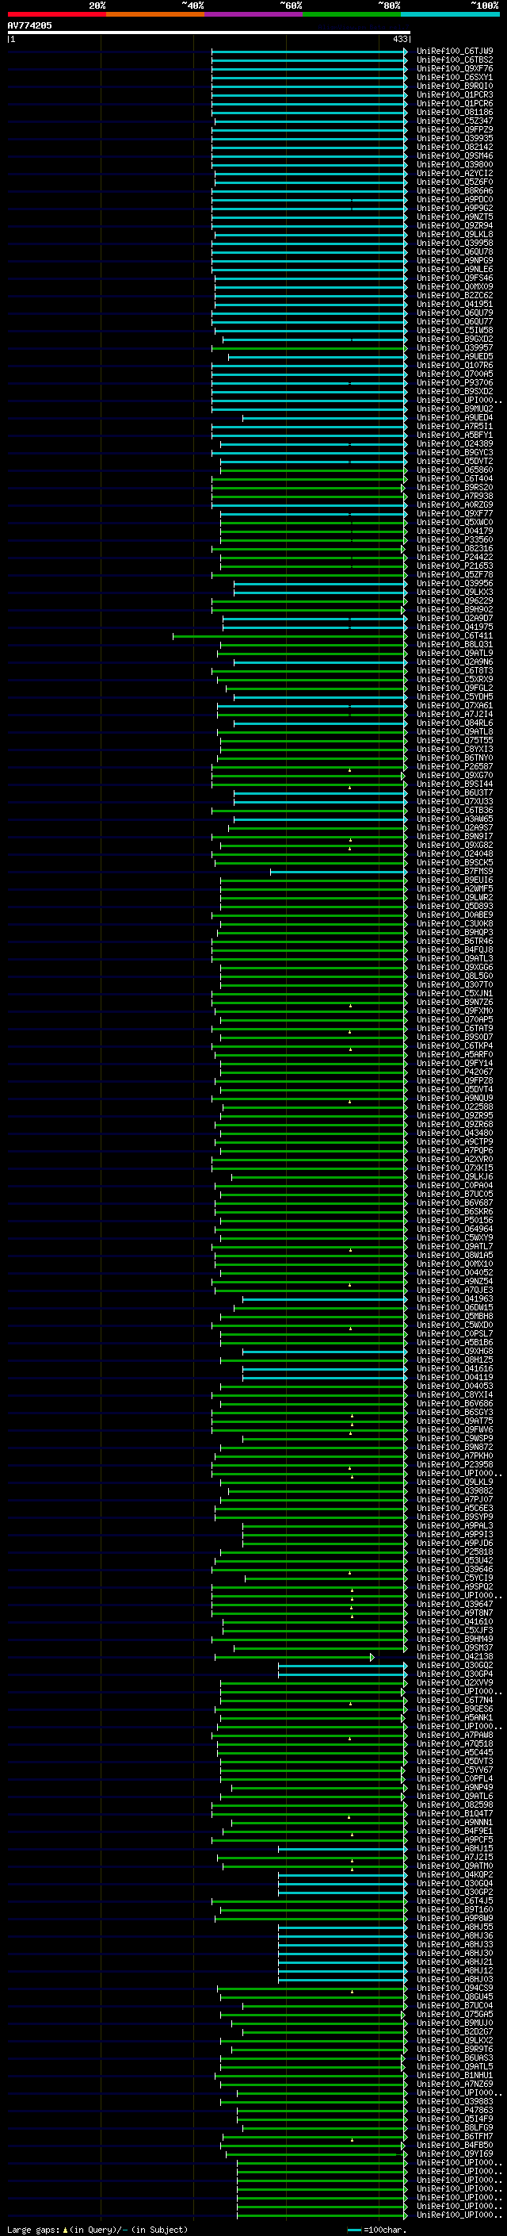Select the UniRef100_B6TR46 label
The image size is (507, 2236).
click(x=455, y=941)
